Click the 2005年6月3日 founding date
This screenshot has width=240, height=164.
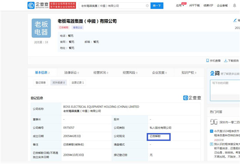[72, 136]
